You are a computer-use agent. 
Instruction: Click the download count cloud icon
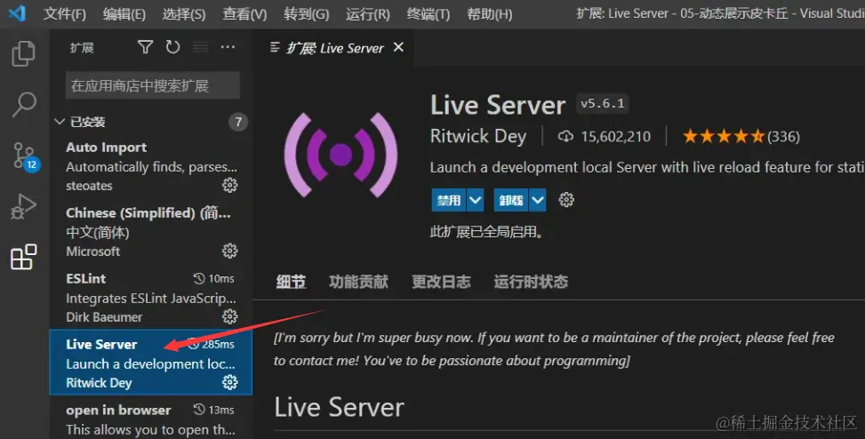565,136
